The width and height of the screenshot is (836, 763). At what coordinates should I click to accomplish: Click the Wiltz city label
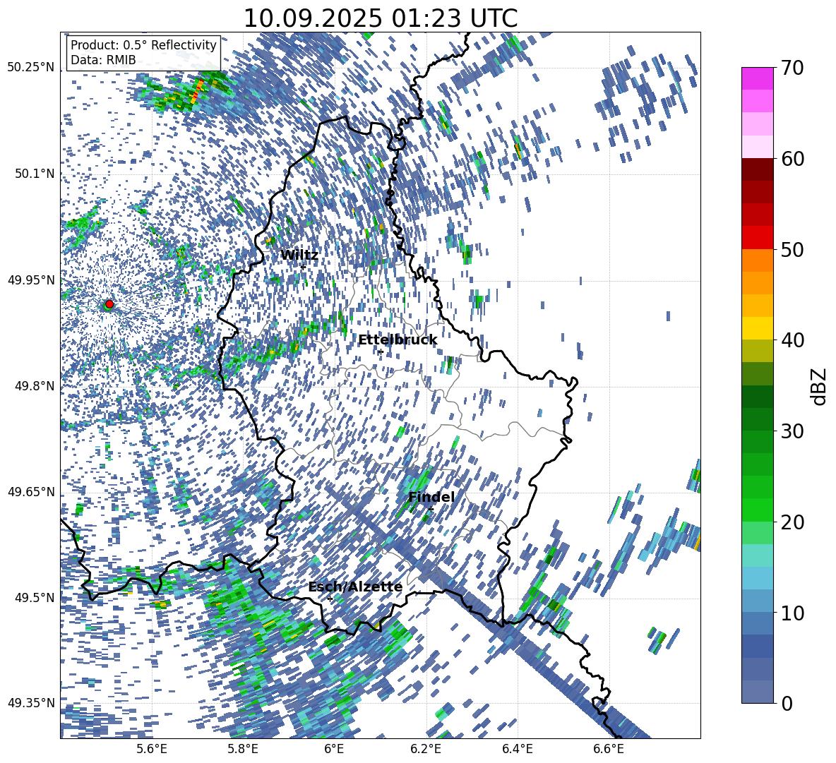299,256
